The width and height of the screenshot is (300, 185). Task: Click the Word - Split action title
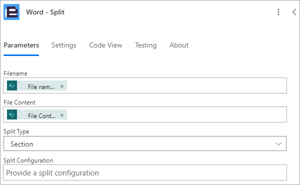[45, 12]
